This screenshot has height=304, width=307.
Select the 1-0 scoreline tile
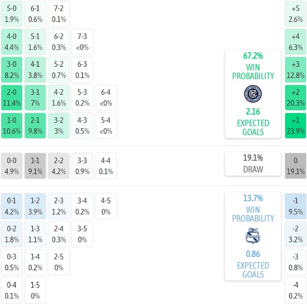(x=11, y=126)
